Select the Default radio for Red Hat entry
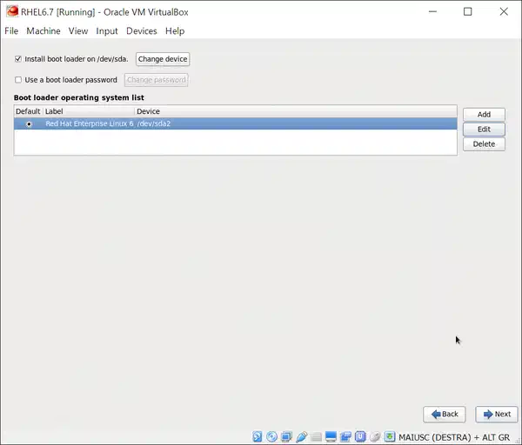 (x=29, y=124)
